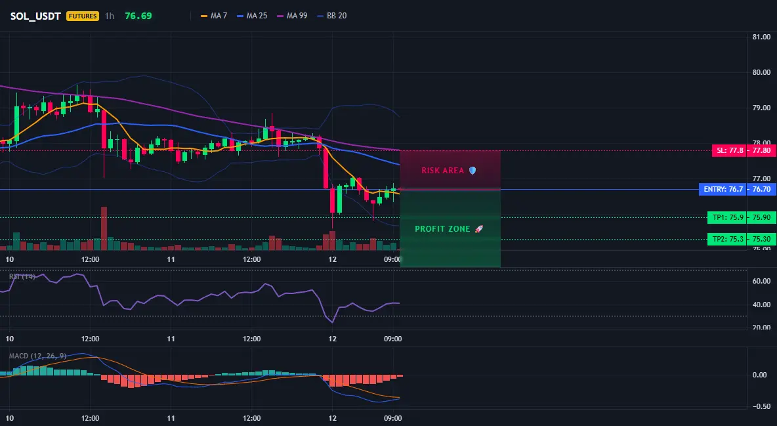This screenshot has width=777, height=426.
Task: Click the 77.00 price axis label
Action: pyautogui.click(x=761, y=179)
